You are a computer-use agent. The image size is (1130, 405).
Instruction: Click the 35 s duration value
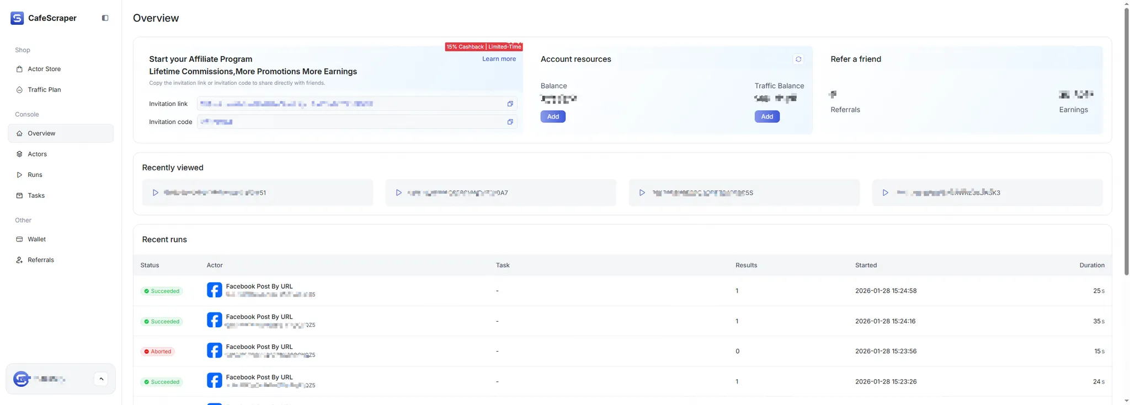1099,321
